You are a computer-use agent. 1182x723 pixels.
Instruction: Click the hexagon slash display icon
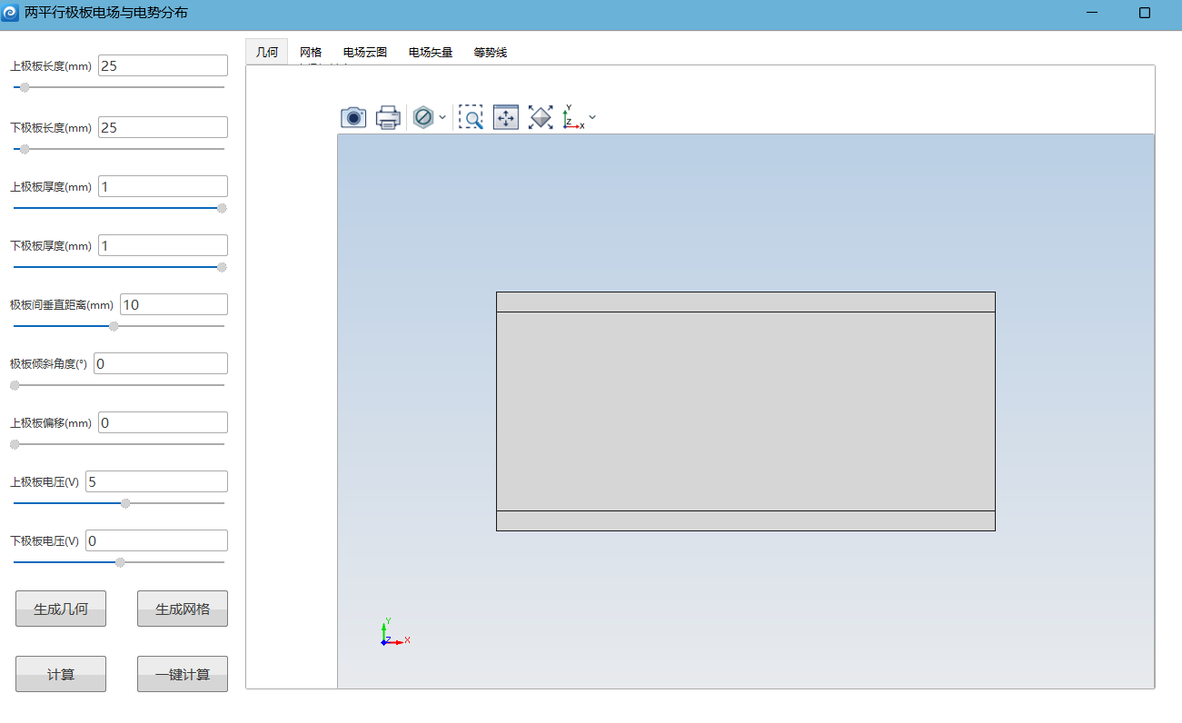click(x=422, y=117)
